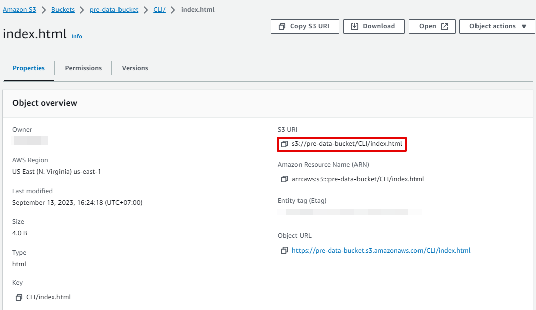Open the Buckets breadcrumb link
The width and height of the screenshot is (536, 310).
pyautogui.click(x=63, y=9)
